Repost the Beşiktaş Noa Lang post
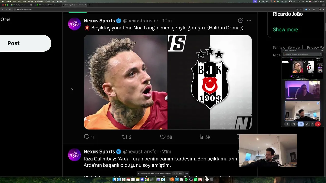The width and height of the screenshot is (326, 183). [x=127, y=137]
